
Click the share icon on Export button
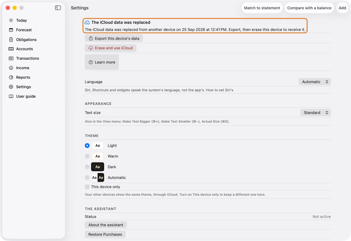coord(91,38)
